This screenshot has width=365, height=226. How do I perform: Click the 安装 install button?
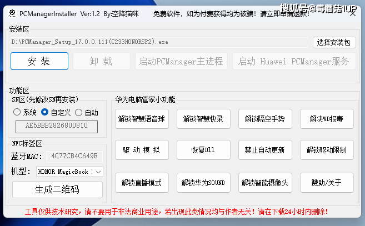click(39, 61)
